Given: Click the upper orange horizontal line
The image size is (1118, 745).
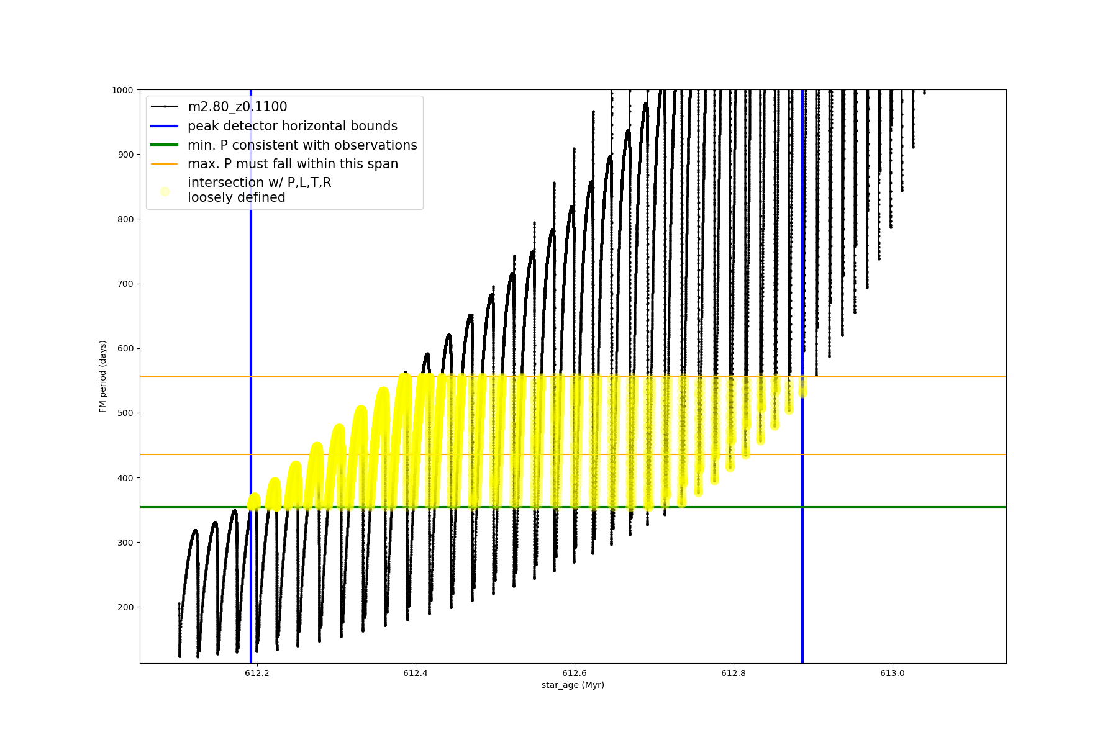Looking at the screenshot, I should click(x=901, y=377).
